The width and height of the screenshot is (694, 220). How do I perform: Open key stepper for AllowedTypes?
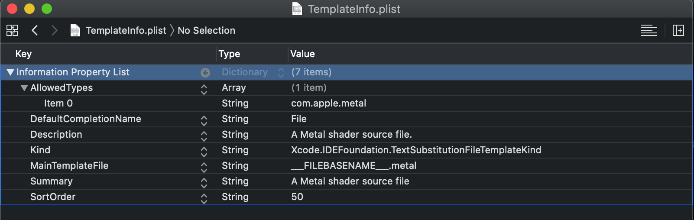(x=204, y=89)
